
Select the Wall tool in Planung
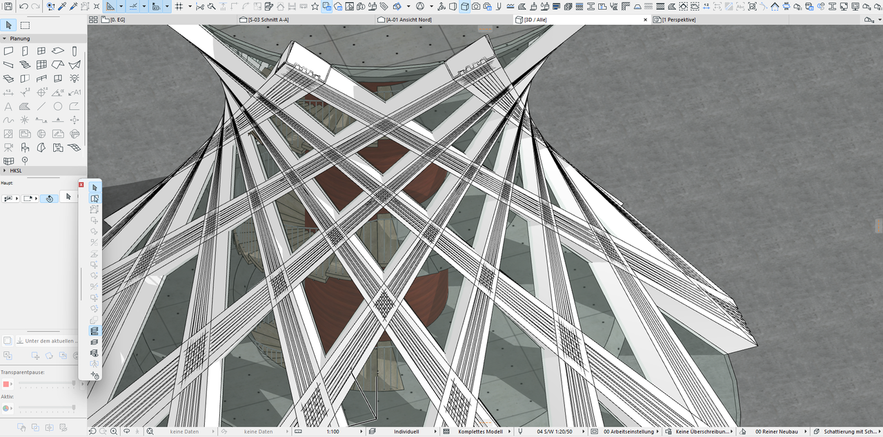pos(8,51)
